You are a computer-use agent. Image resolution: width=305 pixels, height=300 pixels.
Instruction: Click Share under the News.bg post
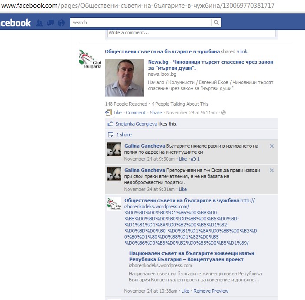click(156, 113)
